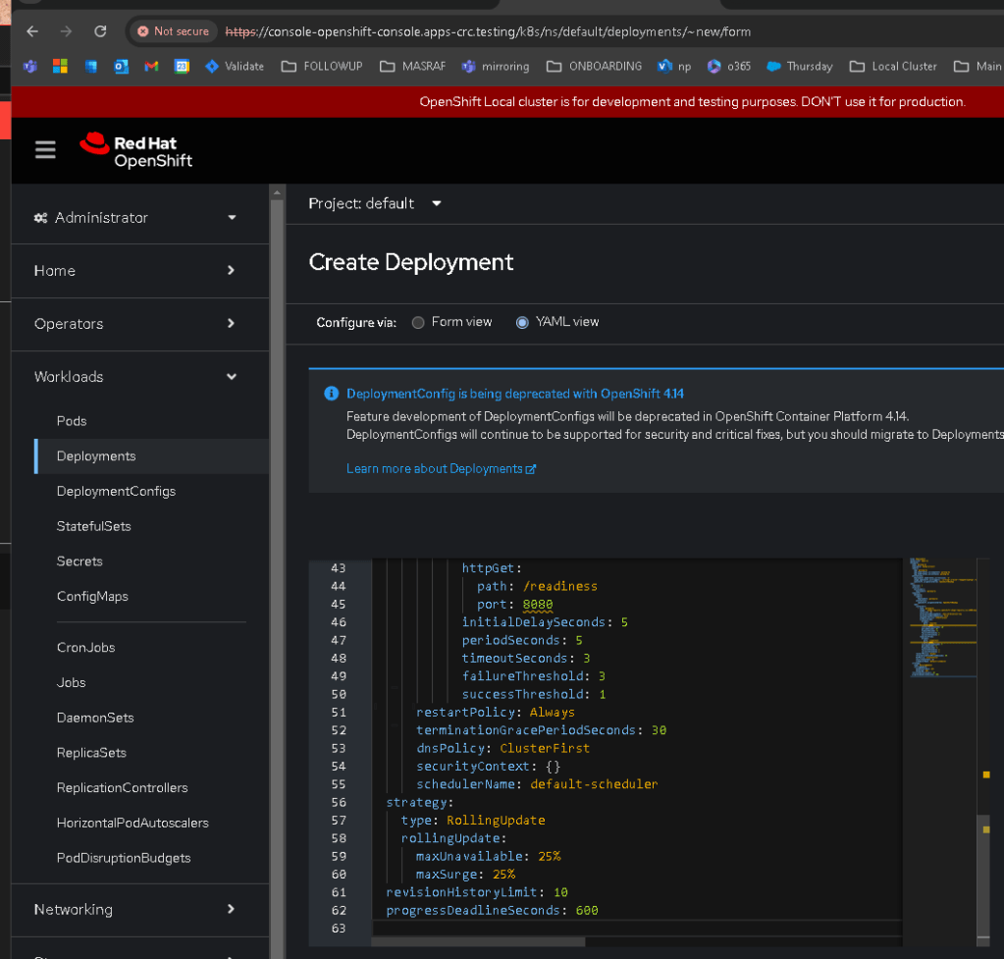
Task: Open the np bookmark
Action: tap(674, 66)
